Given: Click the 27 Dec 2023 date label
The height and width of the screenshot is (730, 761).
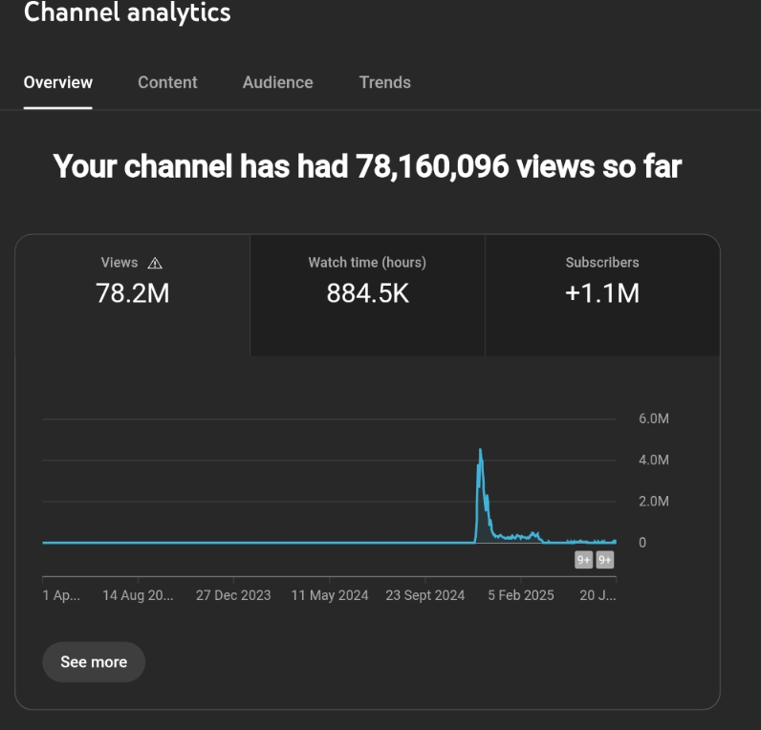Looking at the screenshot, I should (233, 595).
